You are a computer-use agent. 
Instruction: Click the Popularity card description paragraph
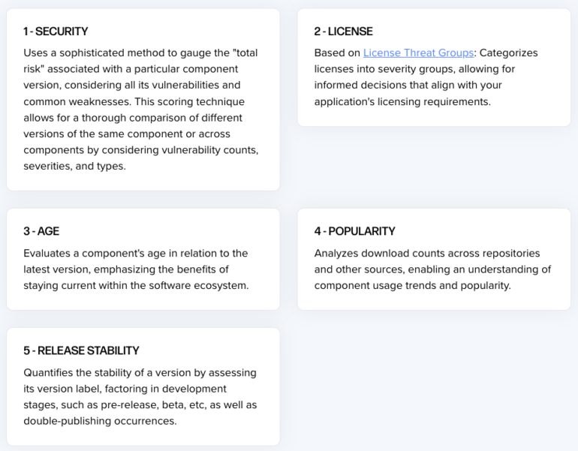(432, 269)
